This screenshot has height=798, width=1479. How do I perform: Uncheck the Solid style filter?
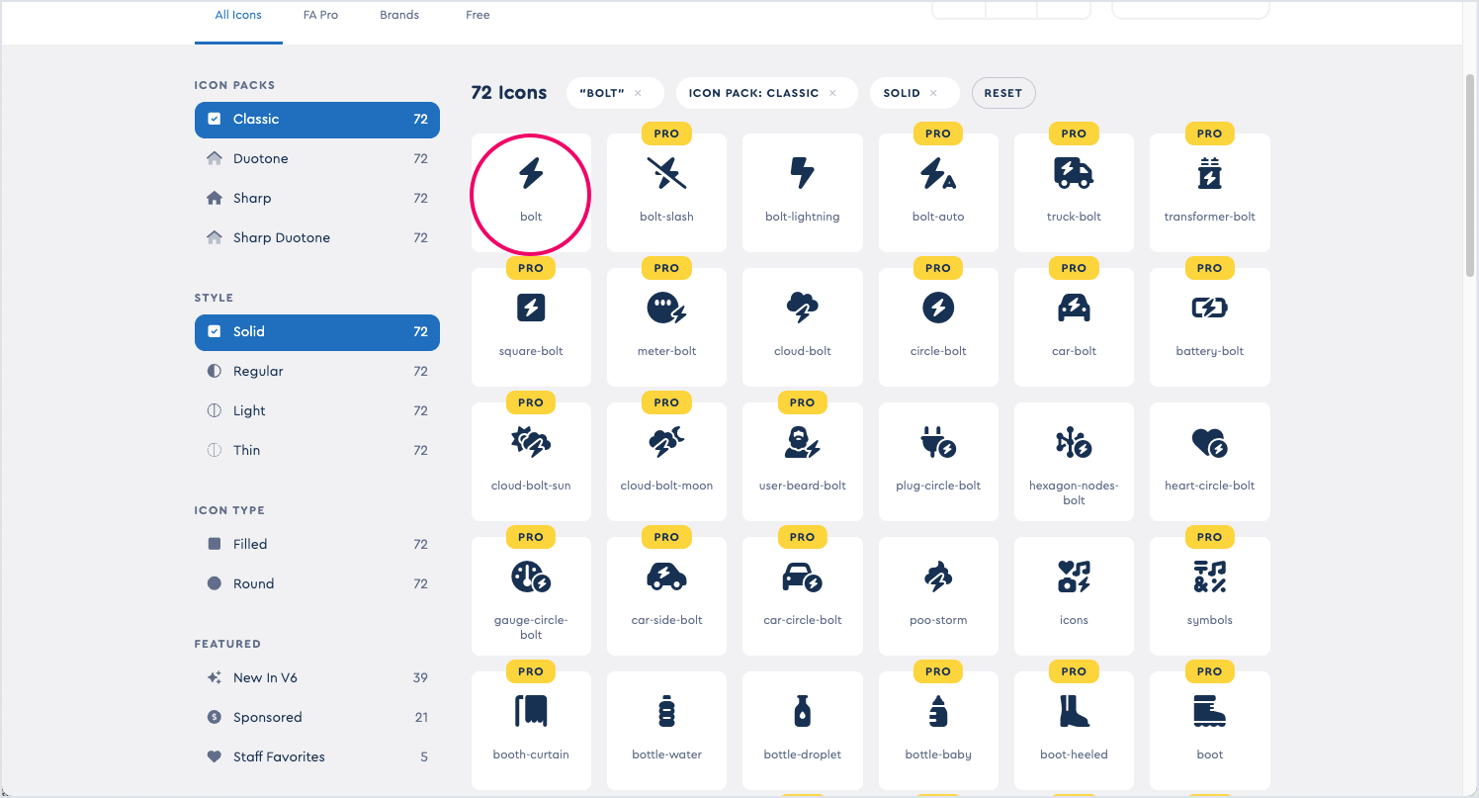[316, 331]
